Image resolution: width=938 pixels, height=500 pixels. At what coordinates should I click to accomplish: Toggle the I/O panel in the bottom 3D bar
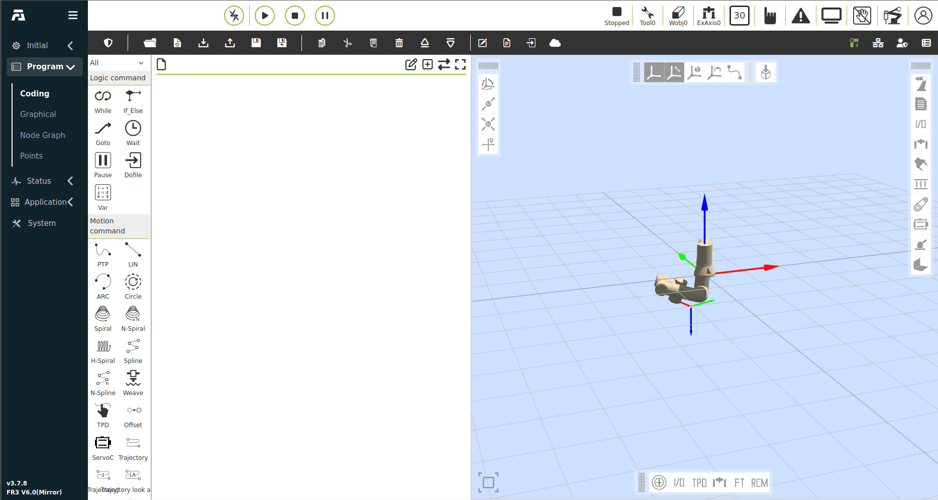coord(679,483)
